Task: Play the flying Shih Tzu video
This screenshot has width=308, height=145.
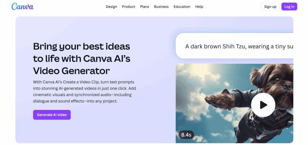Action: (x=263, y=105)
